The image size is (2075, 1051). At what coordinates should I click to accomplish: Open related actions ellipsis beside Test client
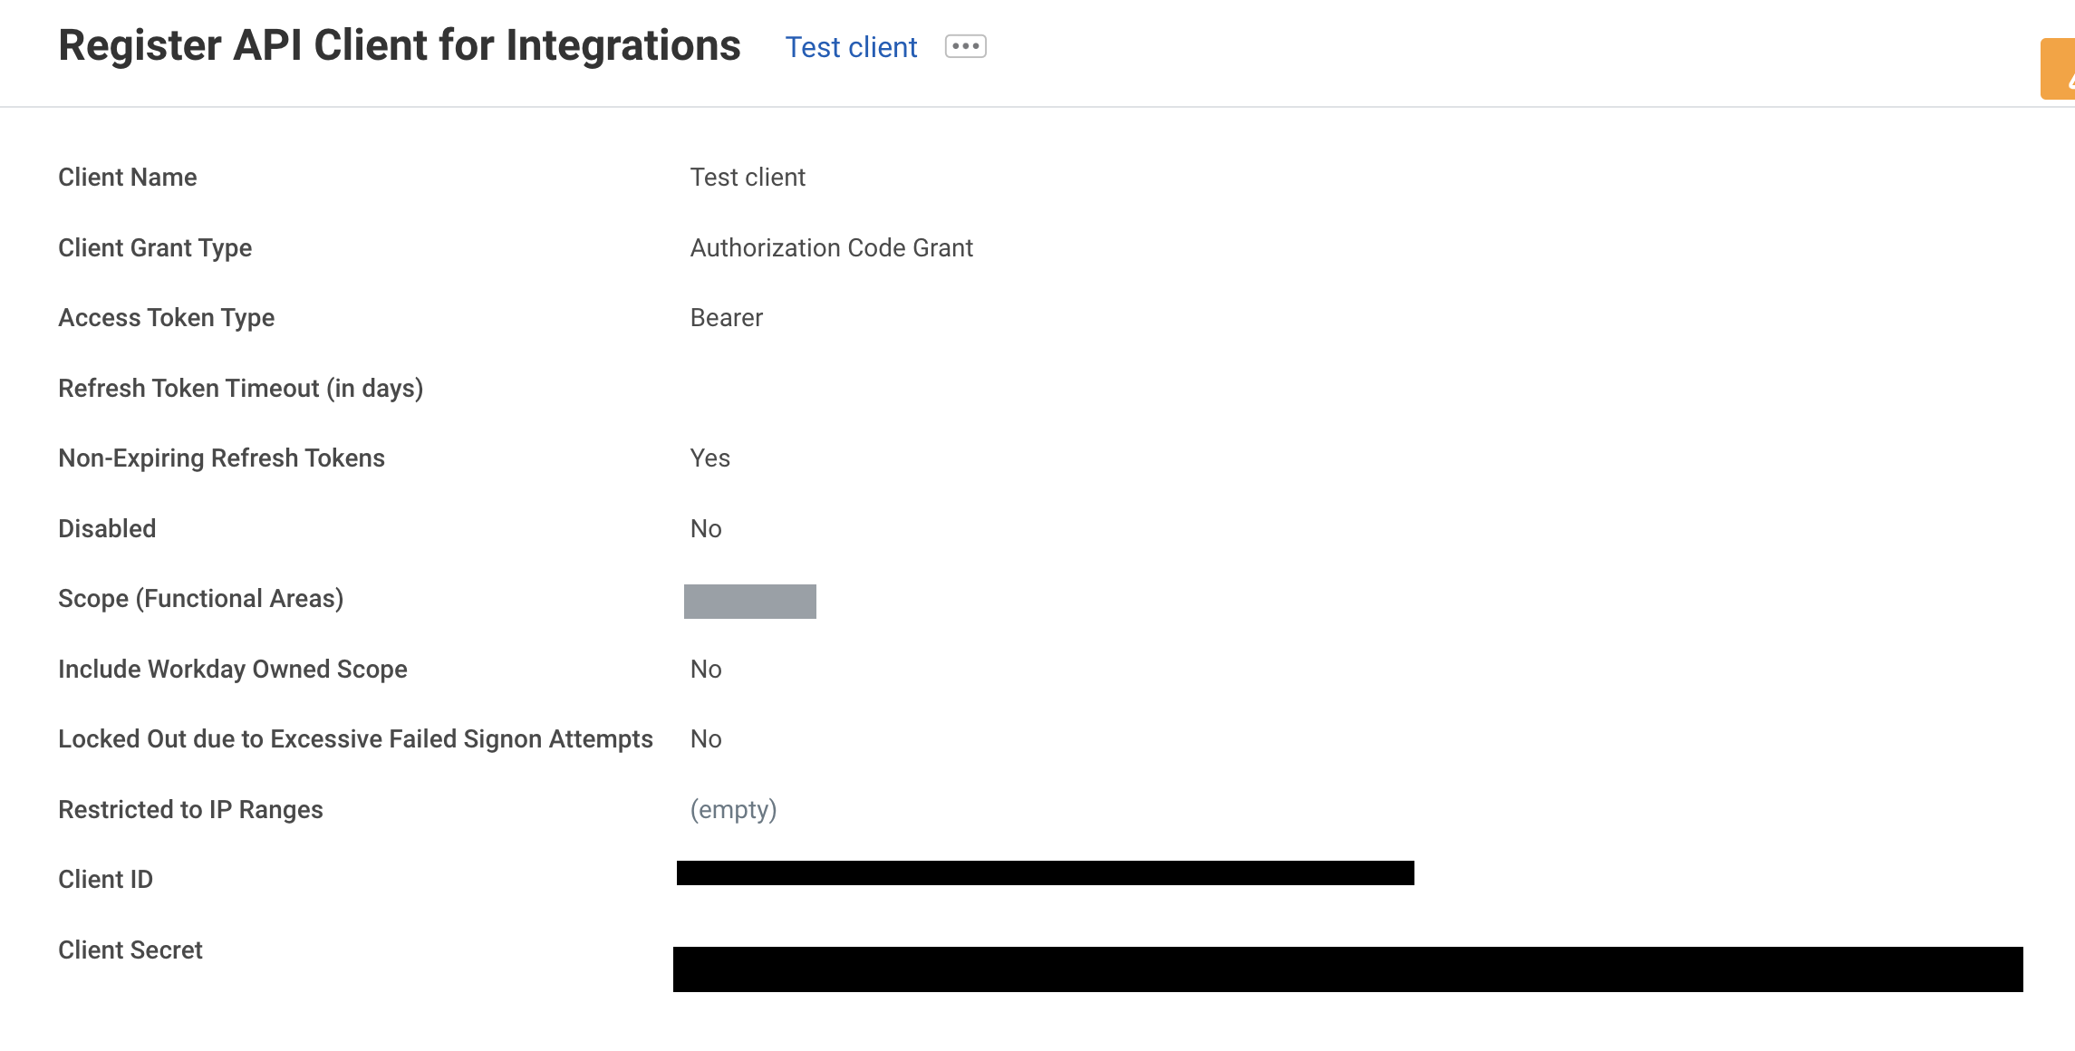(965, 46)
